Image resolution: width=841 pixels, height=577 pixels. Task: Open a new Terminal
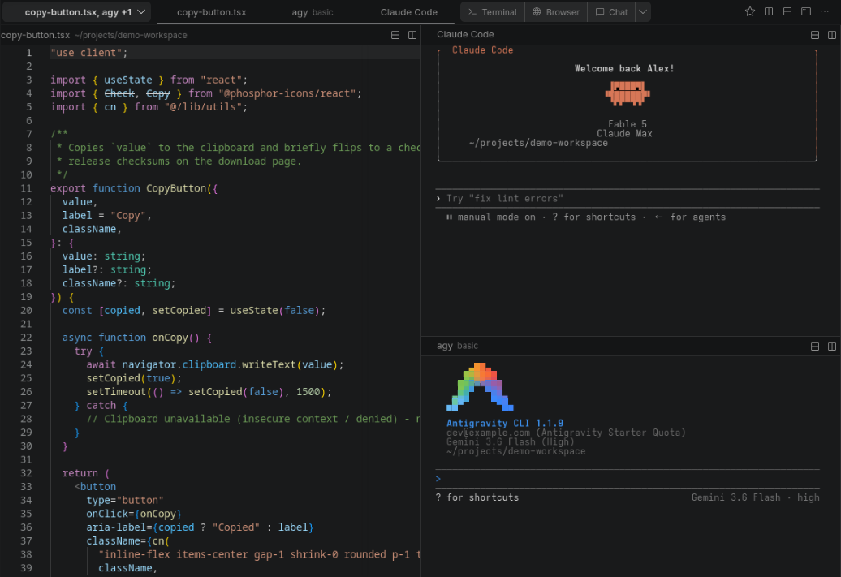493,12
